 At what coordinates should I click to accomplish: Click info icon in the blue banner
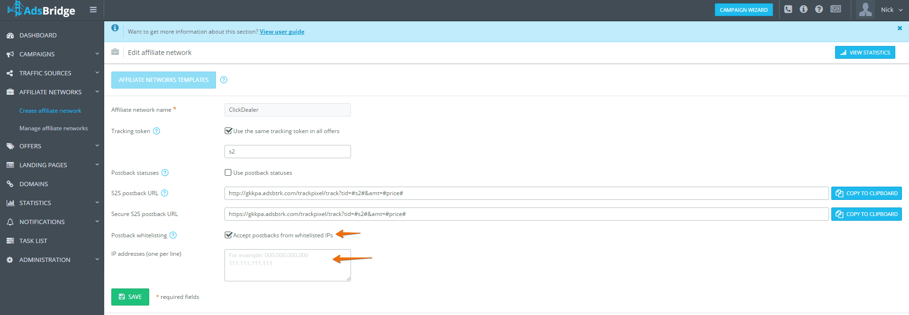[115, 28]
